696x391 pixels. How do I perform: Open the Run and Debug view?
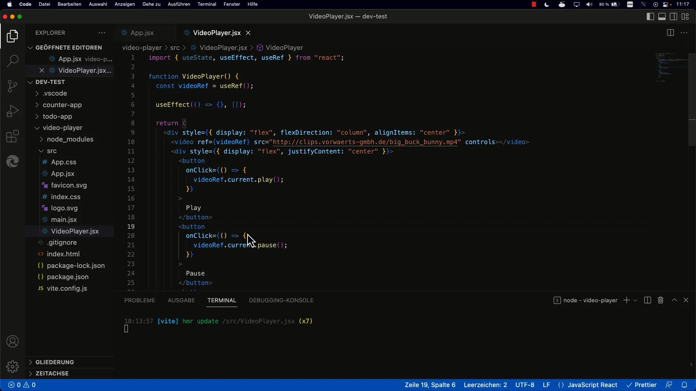12,111
